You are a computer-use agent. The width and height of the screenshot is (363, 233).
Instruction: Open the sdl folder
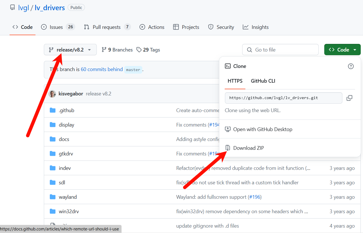pyautogui.click(x=62, y=183)
